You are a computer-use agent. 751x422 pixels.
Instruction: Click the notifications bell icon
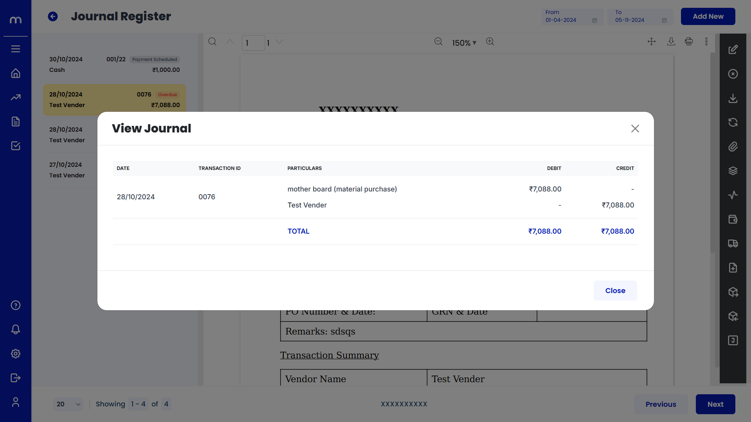click(16, 329)
